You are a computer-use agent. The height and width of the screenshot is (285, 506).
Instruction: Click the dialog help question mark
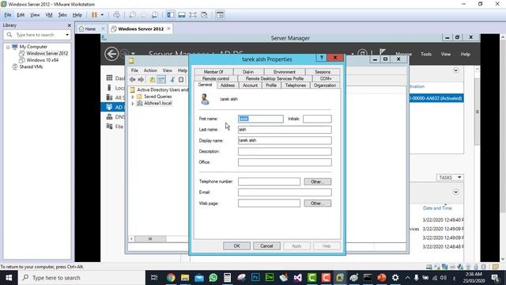click(321, 58)
